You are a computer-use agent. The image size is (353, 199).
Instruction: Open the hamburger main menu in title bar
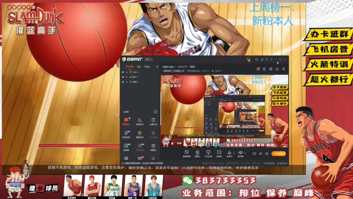[271, 60]
